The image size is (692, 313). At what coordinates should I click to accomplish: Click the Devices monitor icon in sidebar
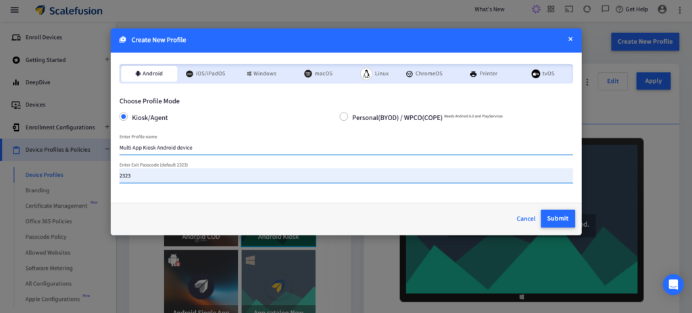16,105
